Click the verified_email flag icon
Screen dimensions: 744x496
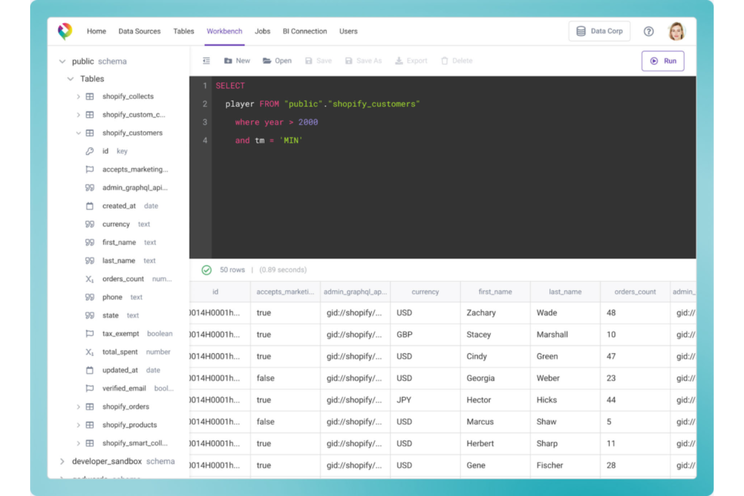[89, 388]
